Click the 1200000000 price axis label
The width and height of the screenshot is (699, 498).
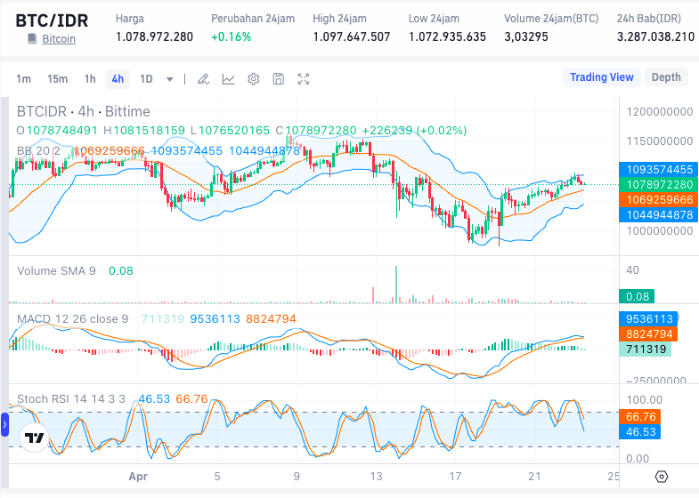pos(660,112)
